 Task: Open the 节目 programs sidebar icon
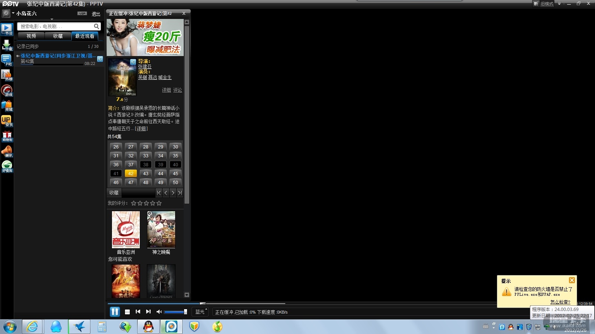pos(7,29)
